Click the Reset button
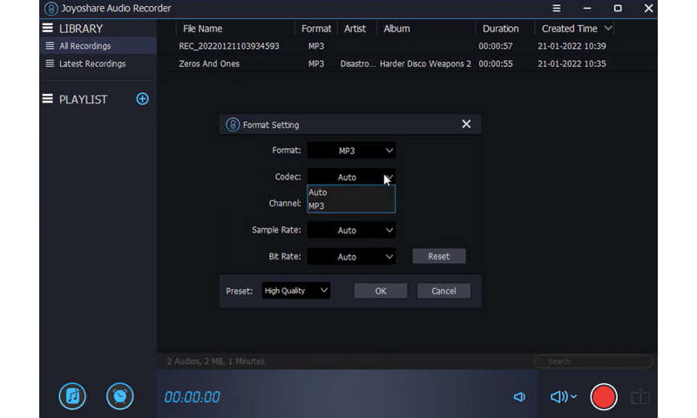The image size is (697, 418). (439, 256)
